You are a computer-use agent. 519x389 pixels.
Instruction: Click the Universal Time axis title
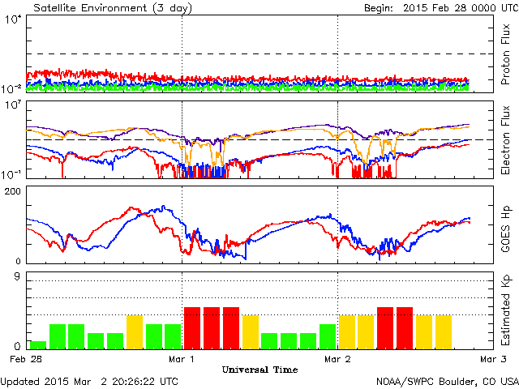[x=259, y=369]
